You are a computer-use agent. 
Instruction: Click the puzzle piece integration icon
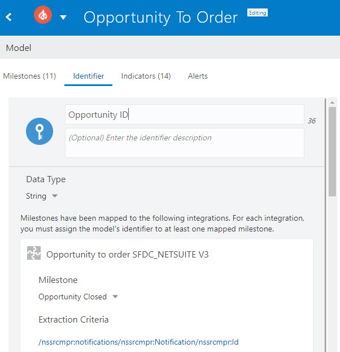[x=34, y=253]
